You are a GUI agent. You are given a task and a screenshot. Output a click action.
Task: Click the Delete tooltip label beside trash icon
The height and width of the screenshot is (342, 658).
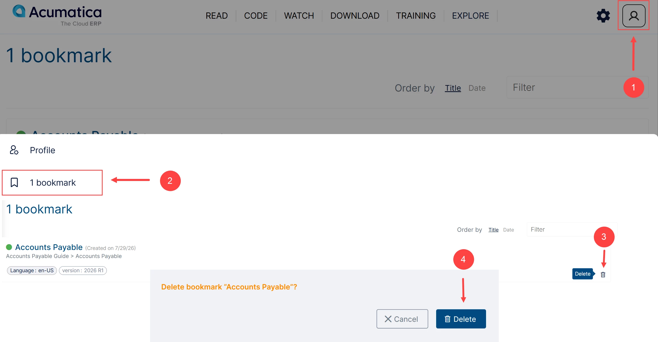[x=583, y=274]
